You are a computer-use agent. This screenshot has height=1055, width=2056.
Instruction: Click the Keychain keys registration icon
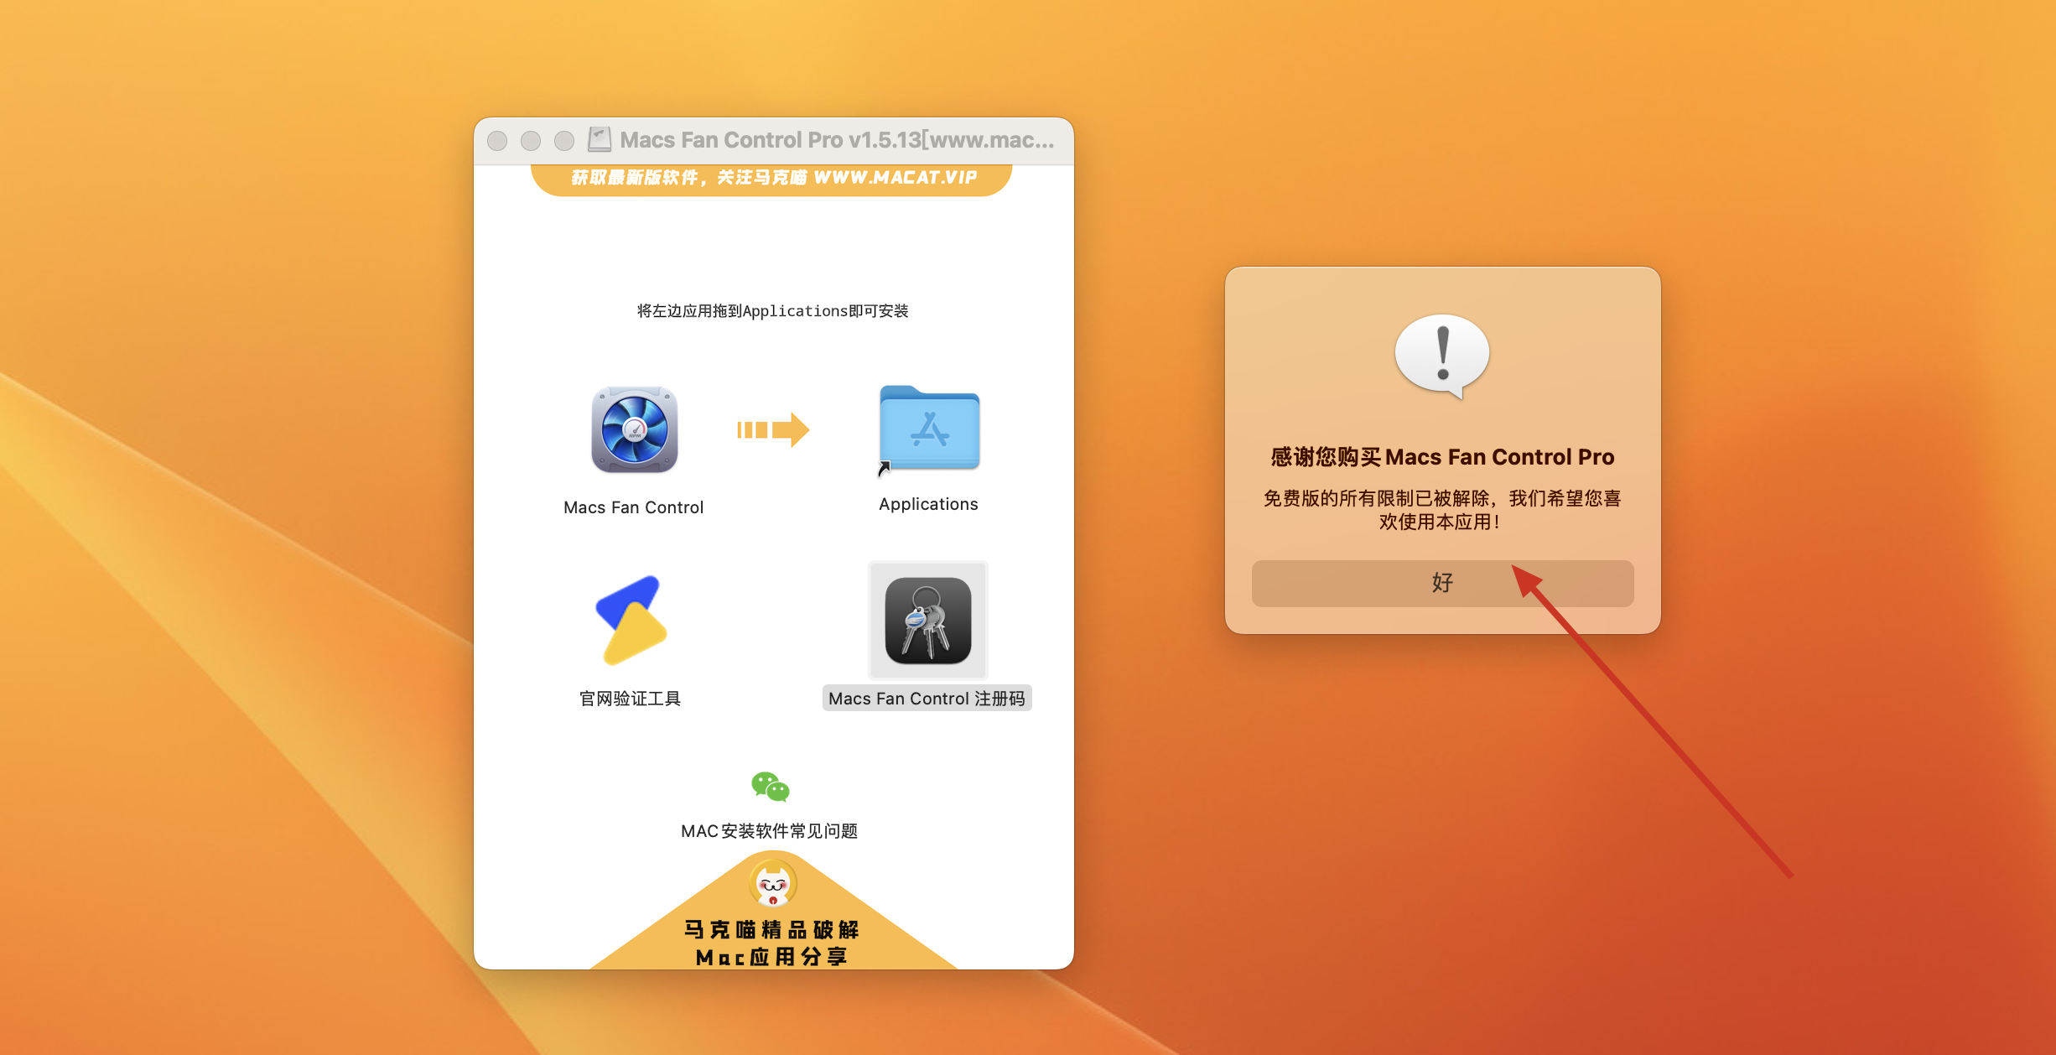coord(927,621)
